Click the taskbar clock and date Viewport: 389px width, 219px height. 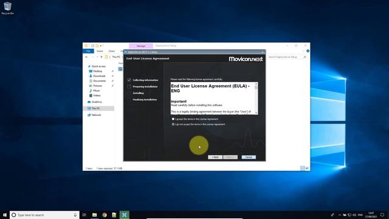[371, 215]
